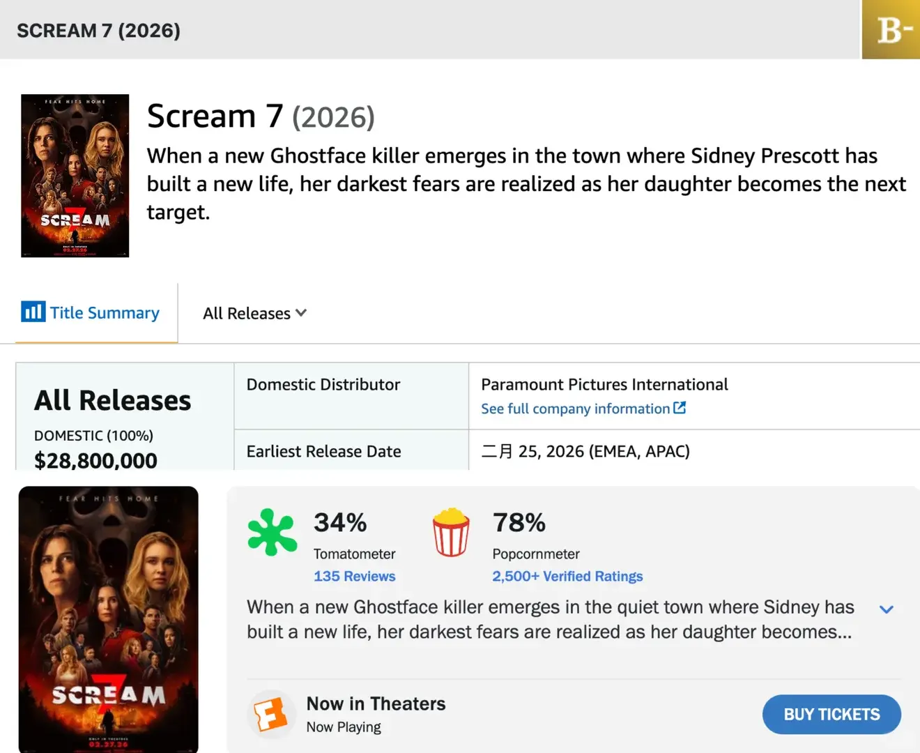
Task: Click the gold B- grade badge
Action: pos(891,30)
